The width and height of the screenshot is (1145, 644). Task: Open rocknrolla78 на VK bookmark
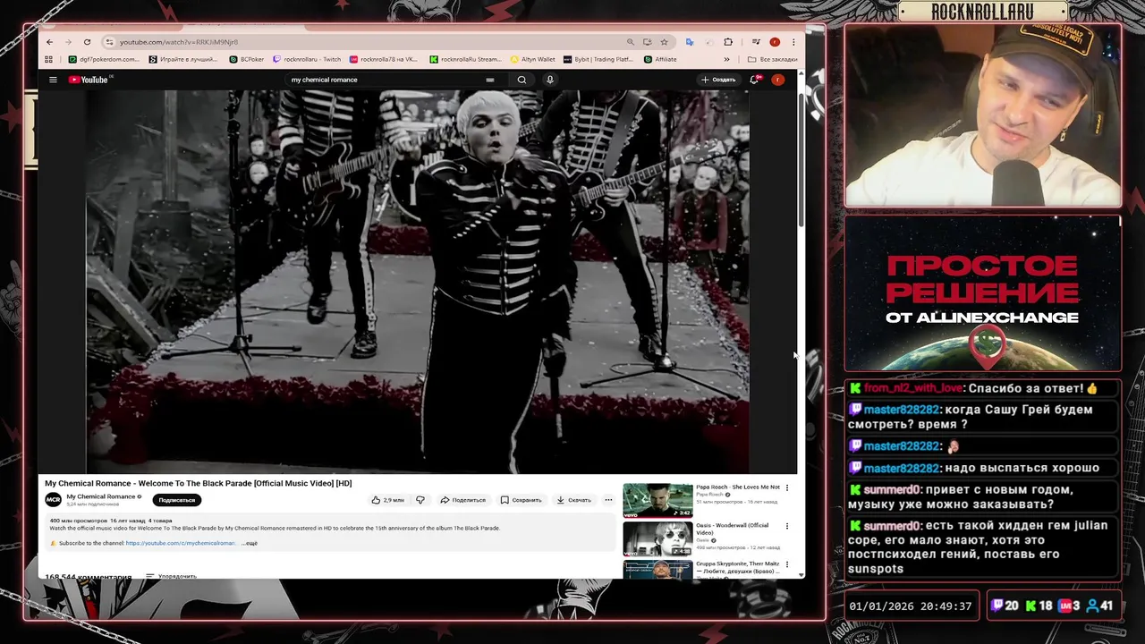pos(384,59)
